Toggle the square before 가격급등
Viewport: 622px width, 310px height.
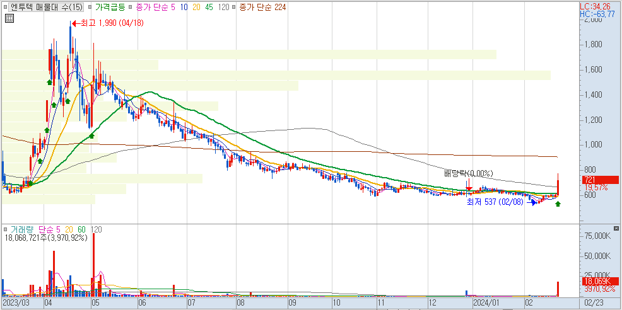90,7
